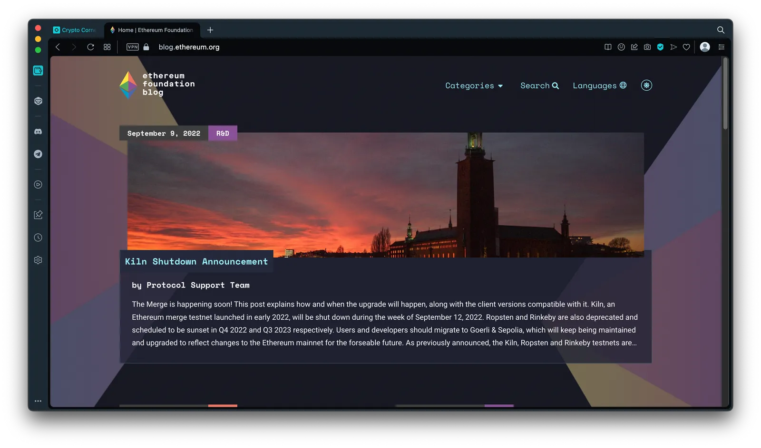Open Settings gear in the sidebar

click(x=38, y=260)
